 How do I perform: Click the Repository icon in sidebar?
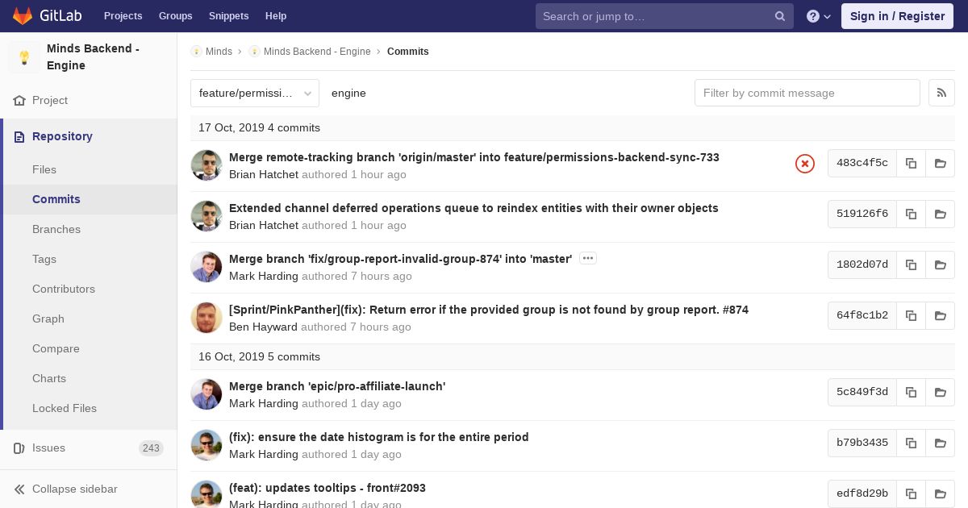(19, 137)
